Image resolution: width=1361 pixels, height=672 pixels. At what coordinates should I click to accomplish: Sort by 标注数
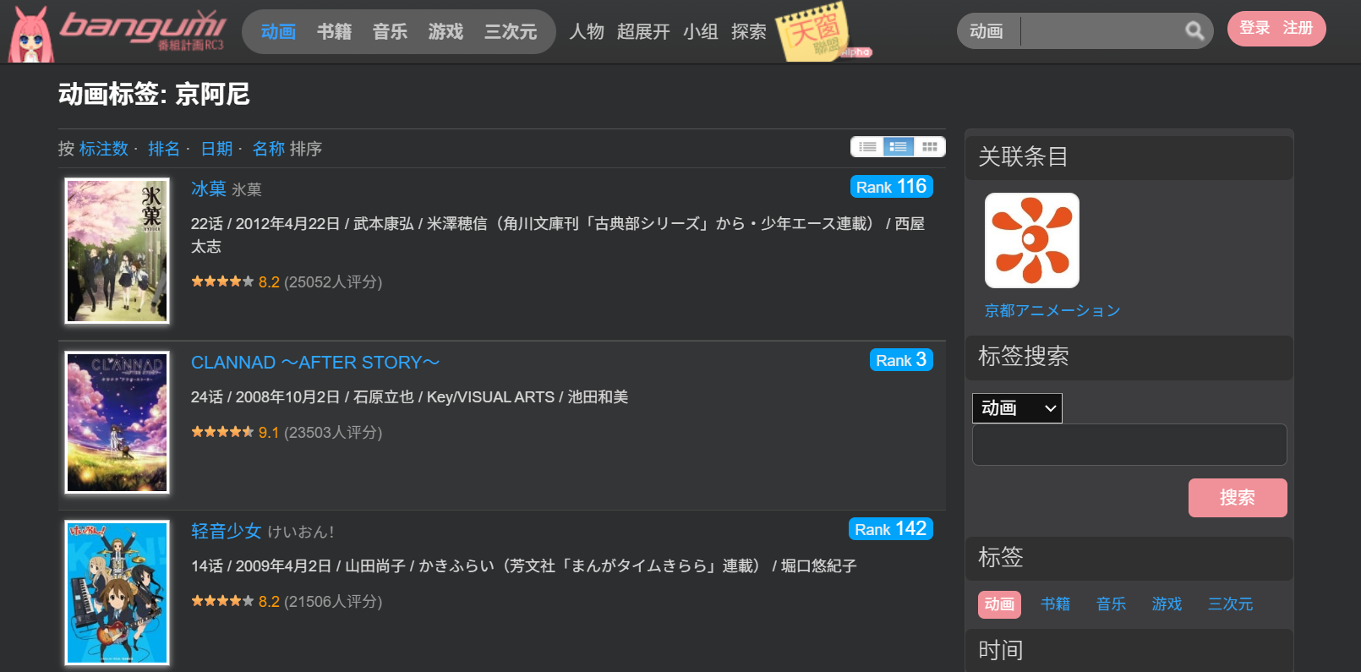[x=104, y=149]
